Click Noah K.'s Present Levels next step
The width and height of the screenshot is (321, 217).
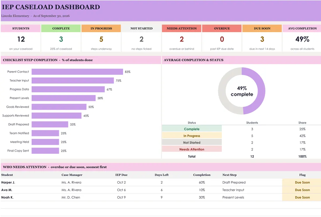tap(233, 197)
